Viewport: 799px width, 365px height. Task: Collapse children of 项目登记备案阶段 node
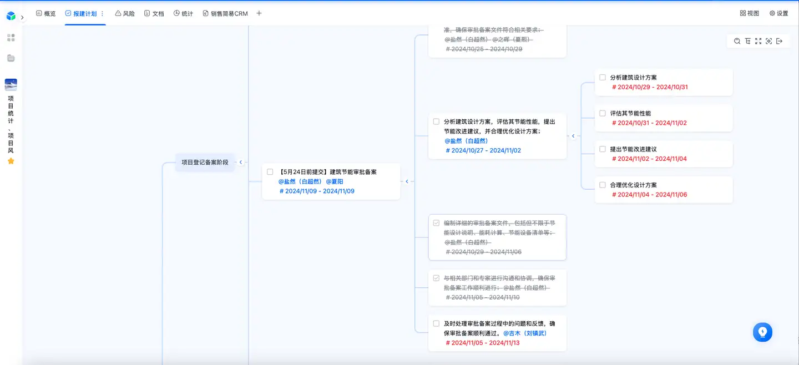241,163
